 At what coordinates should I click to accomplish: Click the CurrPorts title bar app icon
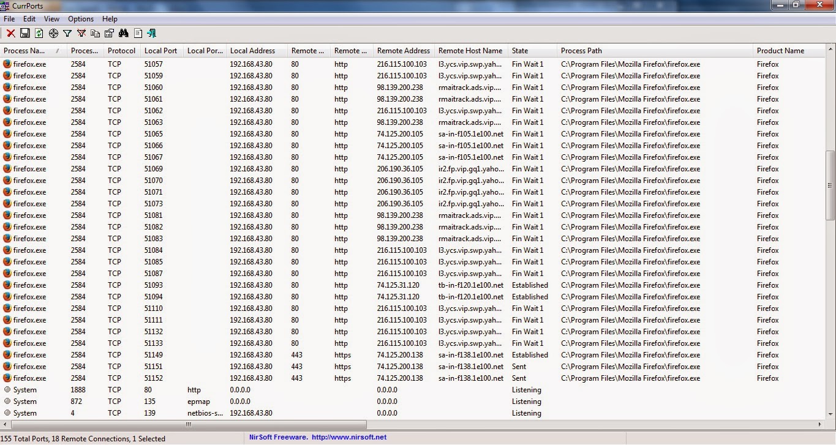tap(6, 6)
